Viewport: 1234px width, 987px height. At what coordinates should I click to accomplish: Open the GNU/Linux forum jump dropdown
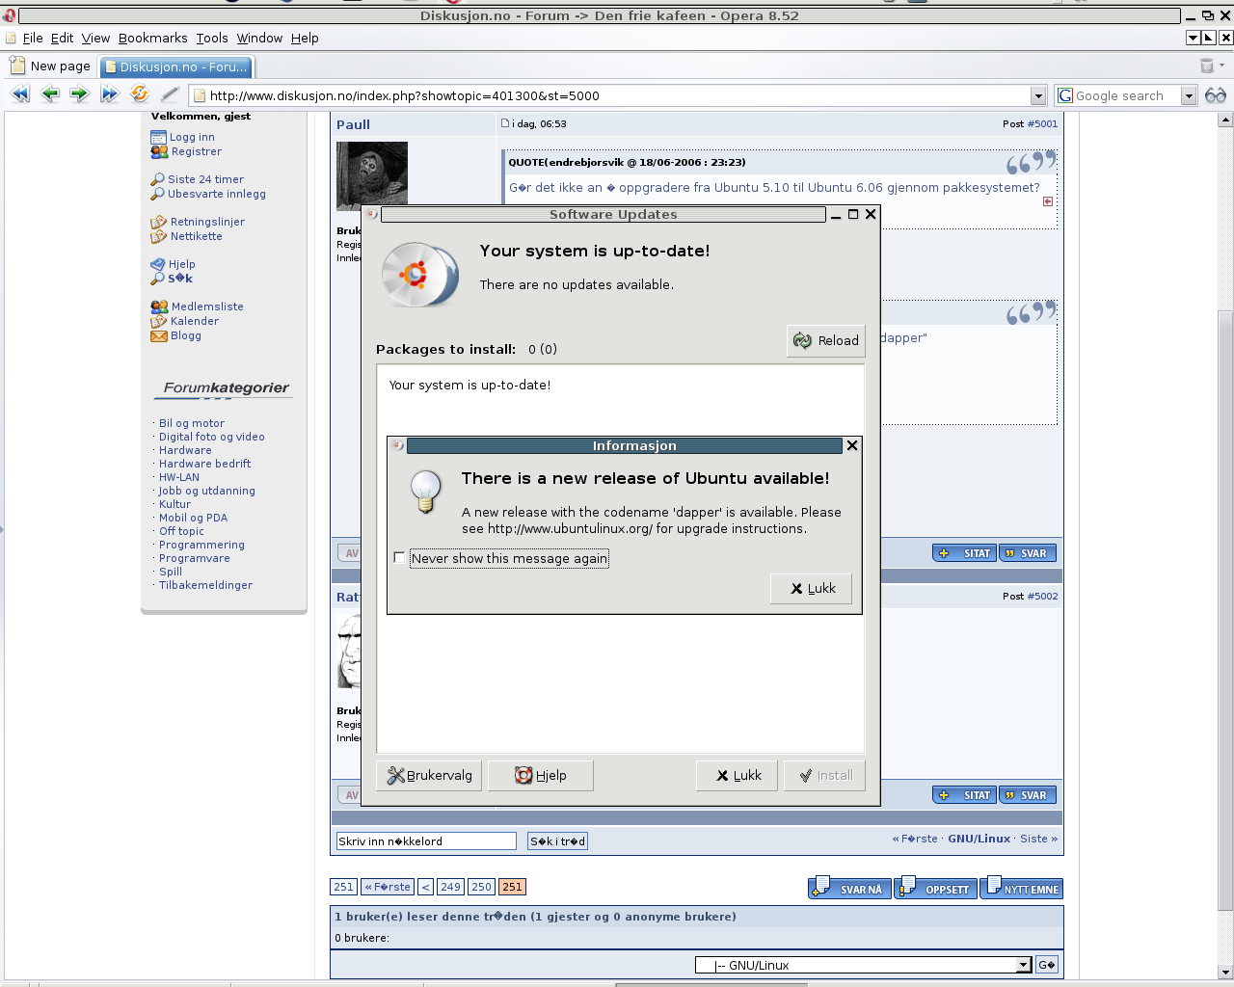pos(1024,965)
